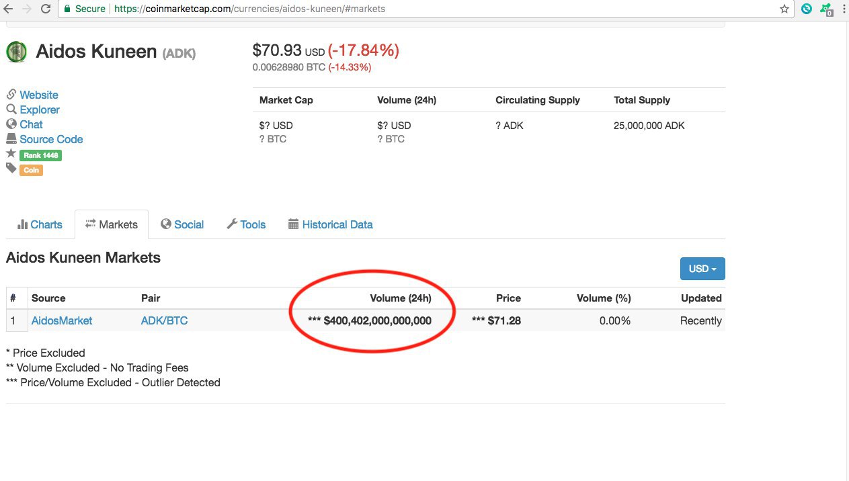
Task: Click the $70.93 USD price
Action: point(288,50)
